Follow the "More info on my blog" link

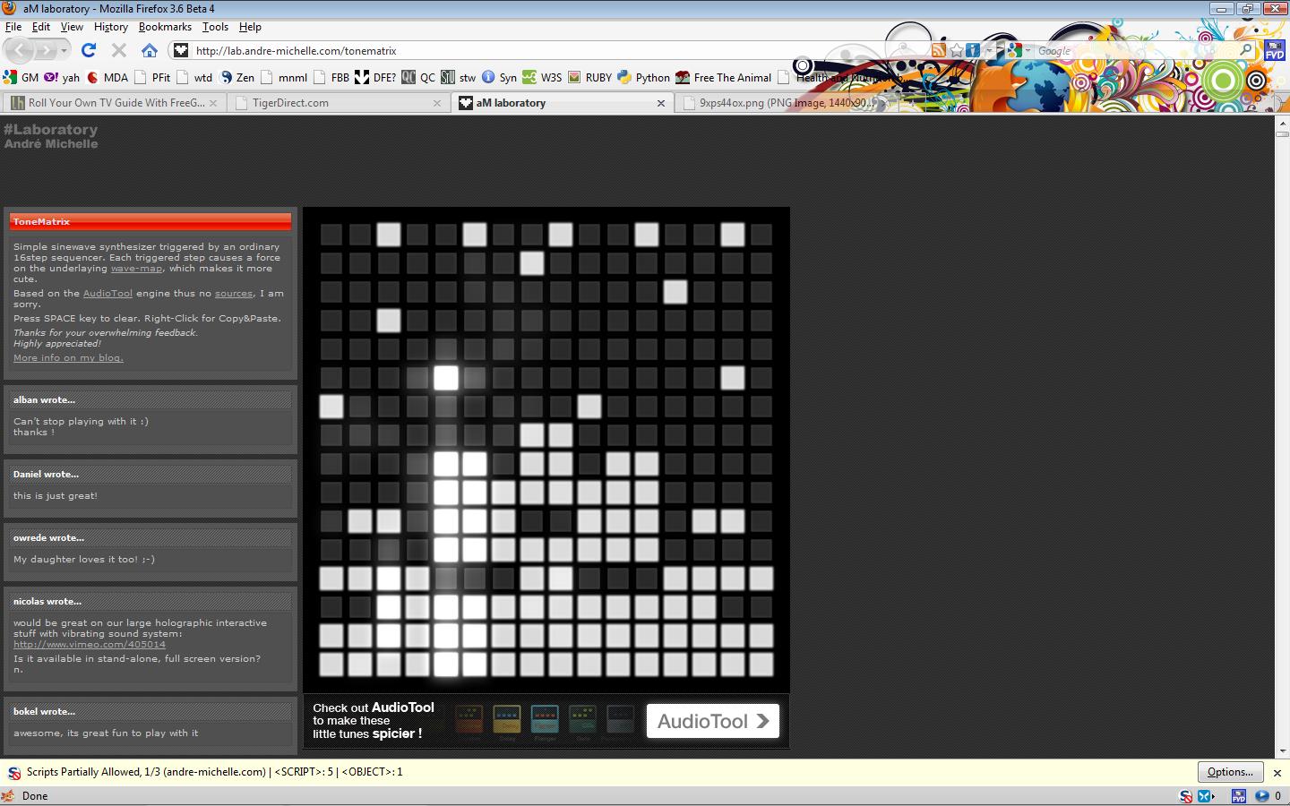pyautogui.click(x=68, y=357)
